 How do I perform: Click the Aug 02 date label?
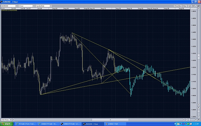pyautogui.click(x=55, y=8)
